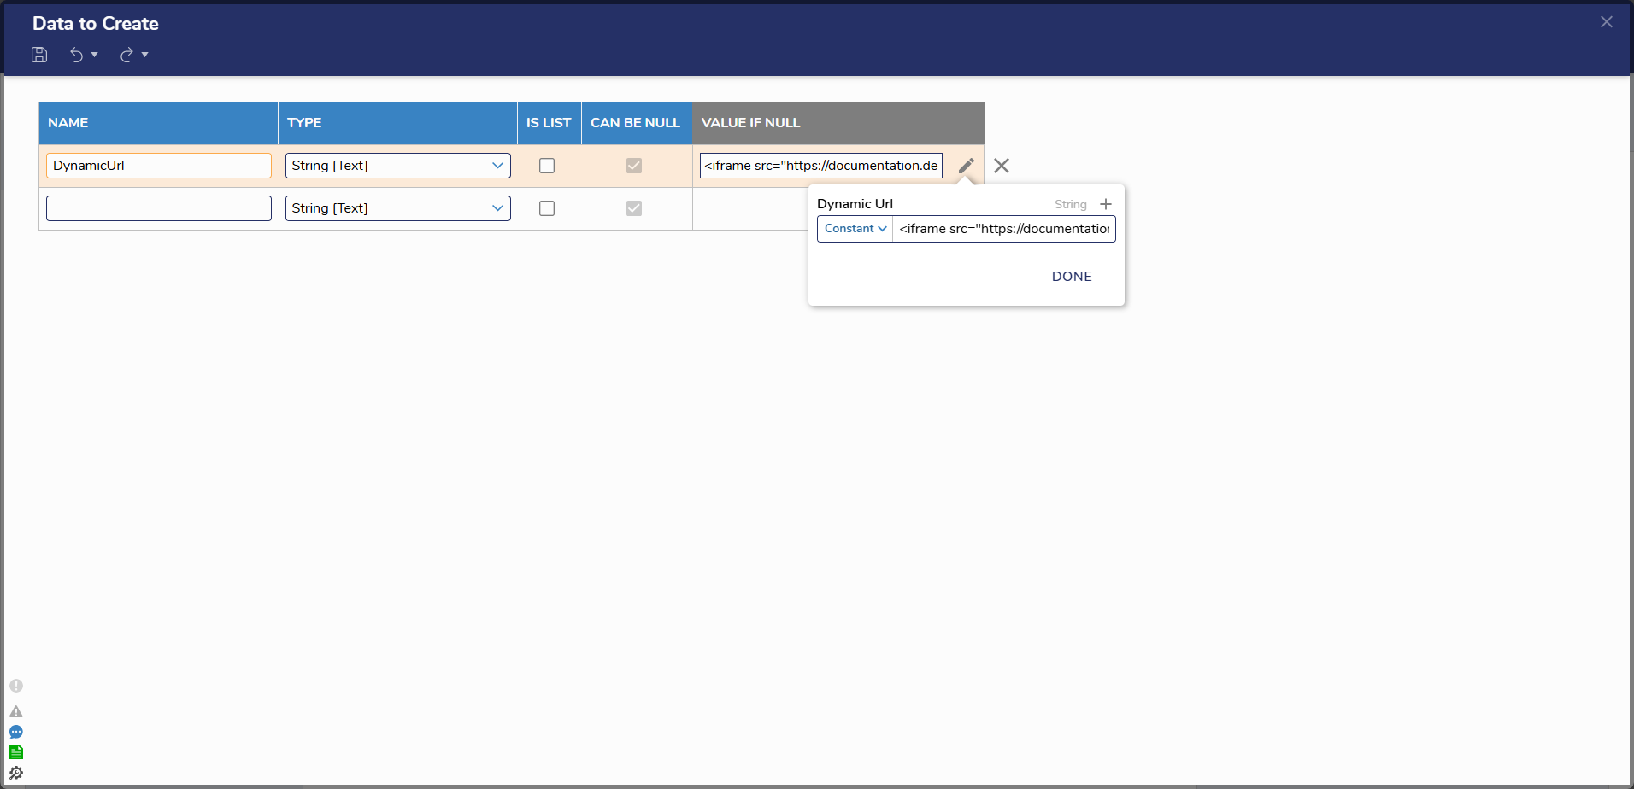The width and height of the screenshot is (1634, 789).
Task: Close the Data to Create dialog
Action: (x=1607, y=22)
